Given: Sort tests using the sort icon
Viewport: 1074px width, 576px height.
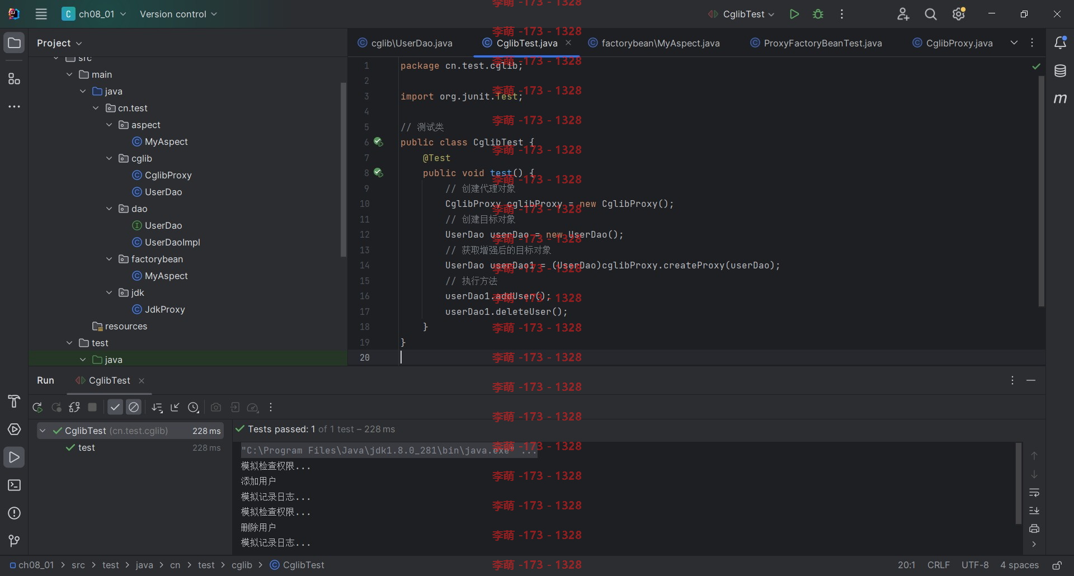Looking at the screenshot, I should [157, 408].
